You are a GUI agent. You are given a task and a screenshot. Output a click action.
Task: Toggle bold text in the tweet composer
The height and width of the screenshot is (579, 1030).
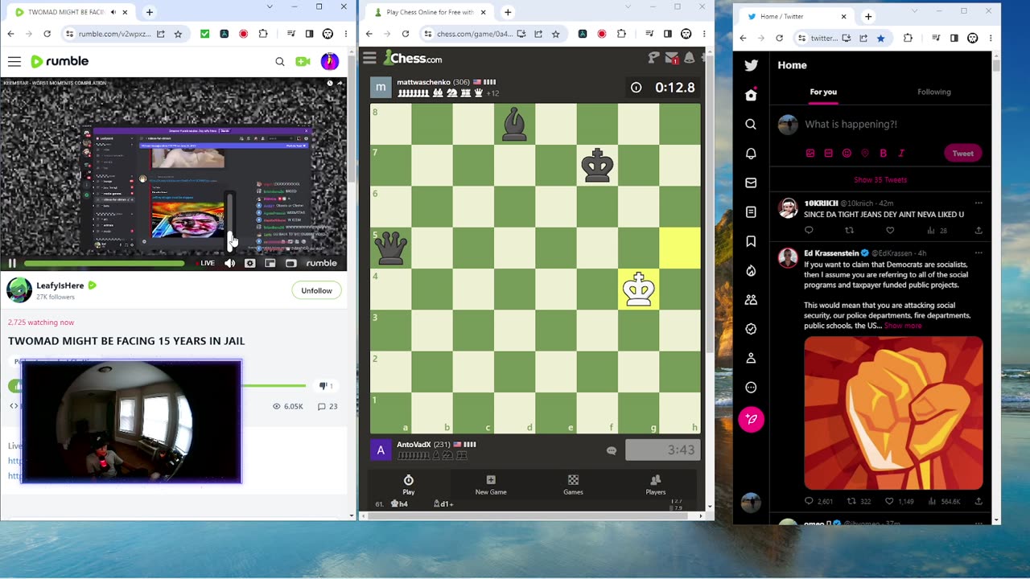coord(883,153)
